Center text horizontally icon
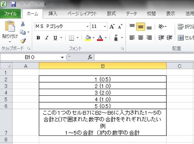The image size is (194, 144). 140,38
